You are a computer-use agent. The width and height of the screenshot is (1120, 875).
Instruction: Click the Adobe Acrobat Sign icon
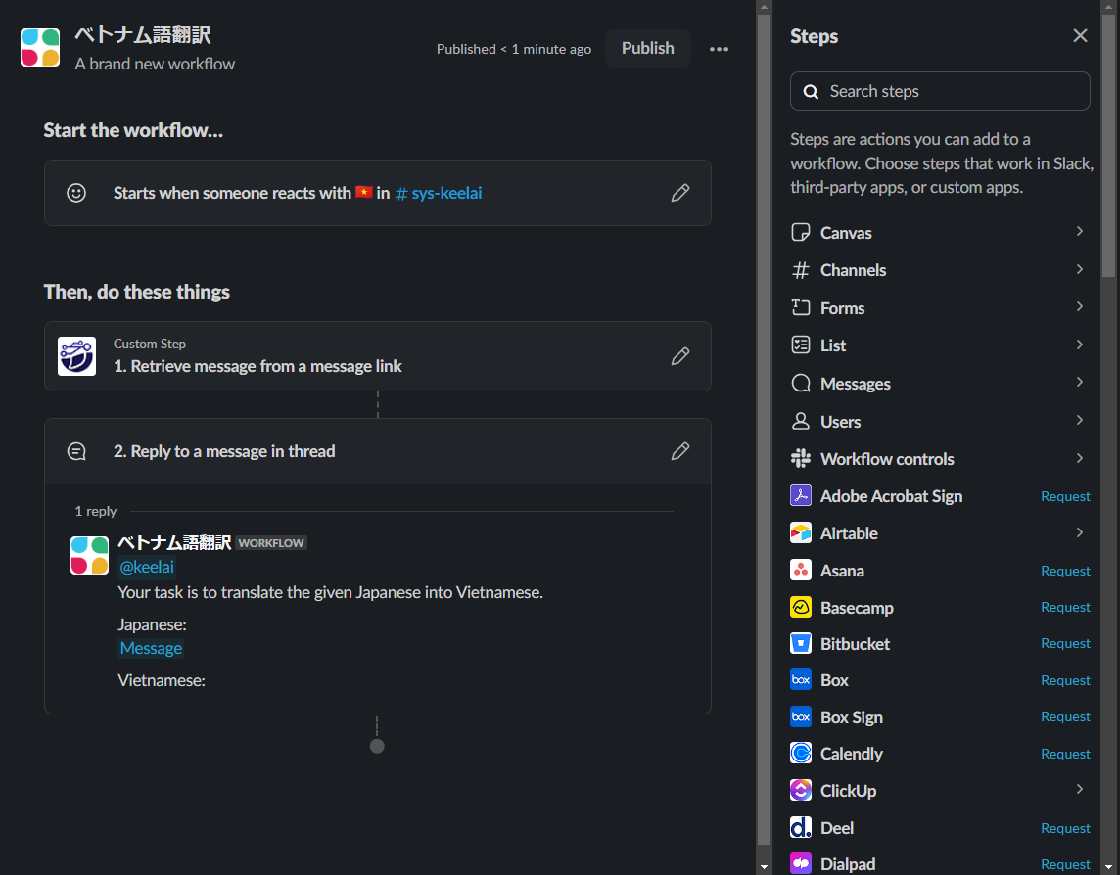(x=801, y=495)
